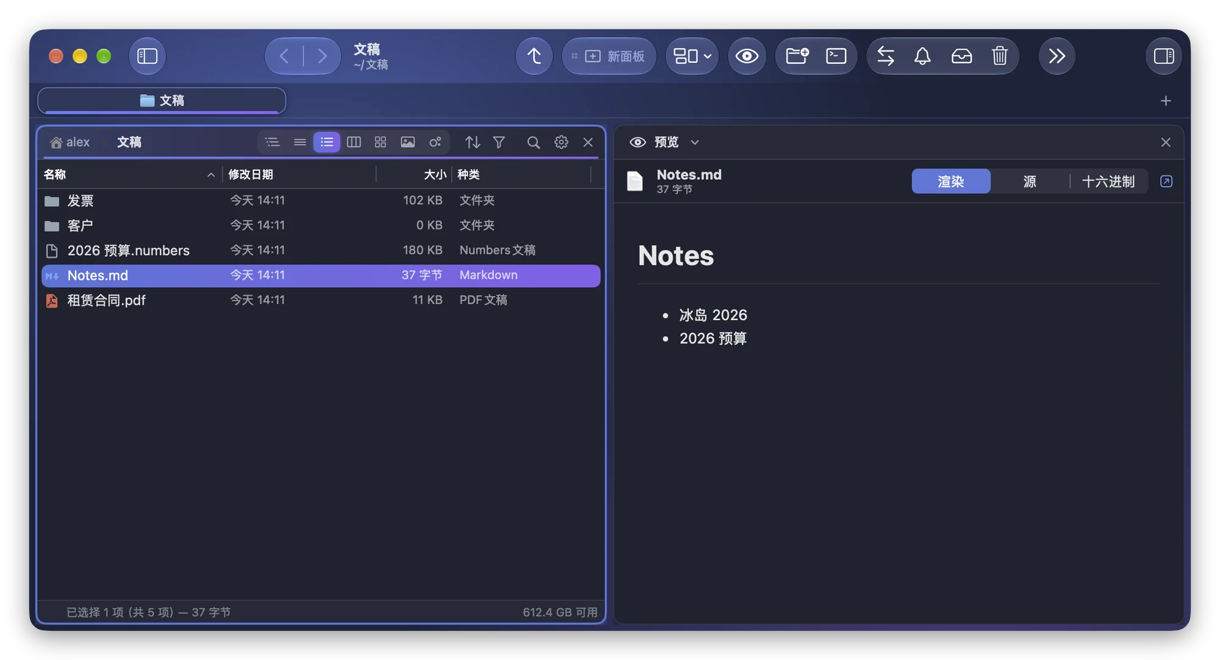
Task: Click the sync transfer arrows icon
Action: click(886, 56)
